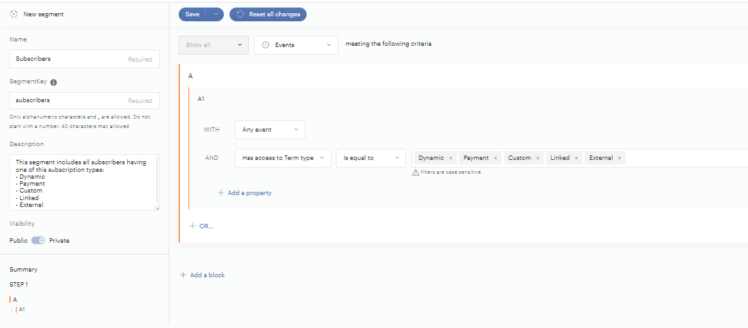The image size is (748, 328).
Task: Open the Save button dropdown arrow
Action: pyautogui.click(x=215, y=14)
